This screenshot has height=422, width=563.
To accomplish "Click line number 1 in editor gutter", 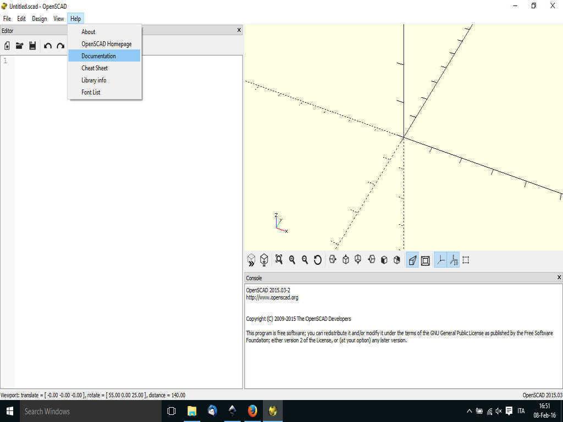I will 5,60.
